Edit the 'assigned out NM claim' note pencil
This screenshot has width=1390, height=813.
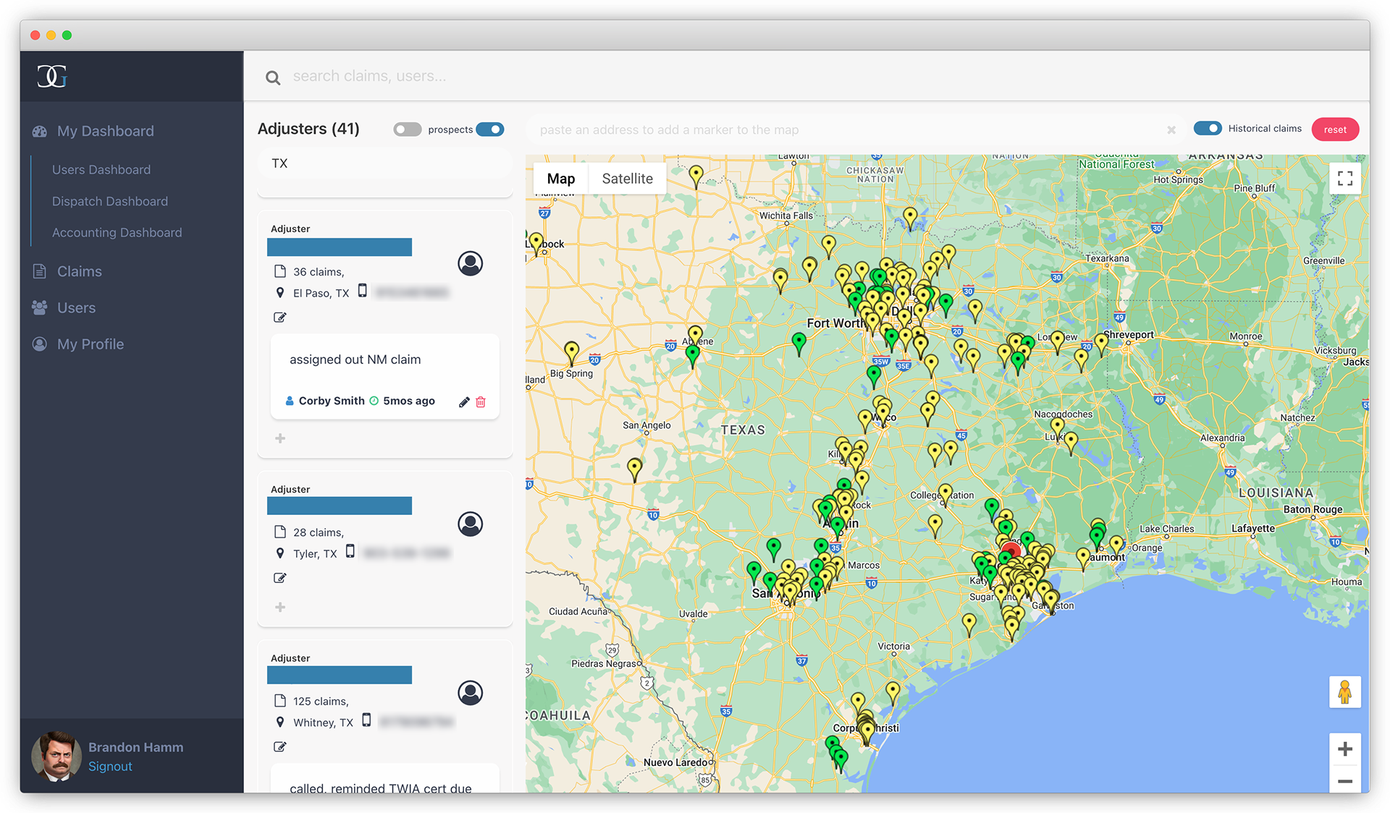pyautogui.click(x=464, y=402)
